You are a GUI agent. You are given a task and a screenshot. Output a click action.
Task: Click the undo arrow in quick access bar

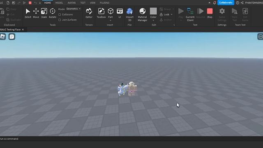[x=35, y=3]
